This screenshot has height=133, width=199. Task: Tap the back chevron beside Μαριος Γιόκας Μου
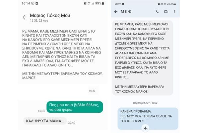point(24,17)
